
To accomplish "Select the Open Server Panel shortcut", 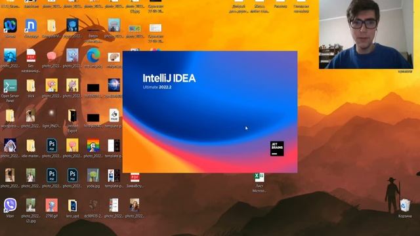I will tap(10, 86).
